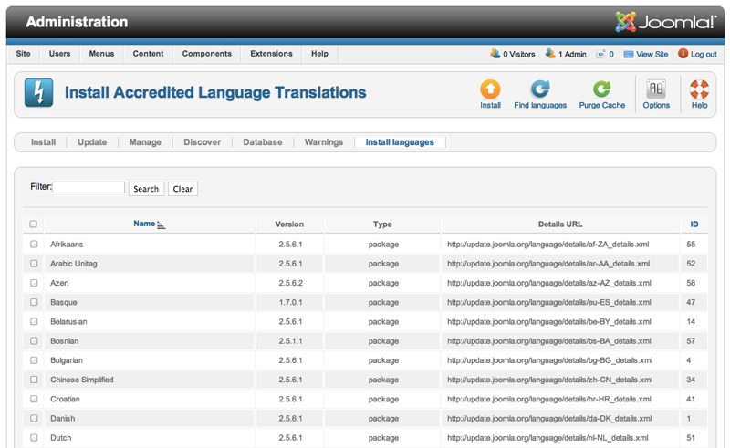Toggle the select-all checkbox in header

tap(34, 224)
